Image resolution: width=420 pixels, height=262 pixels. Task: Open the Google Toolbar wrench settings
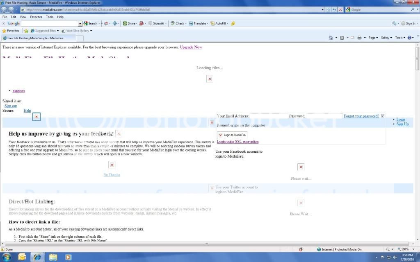click(395, 23)
